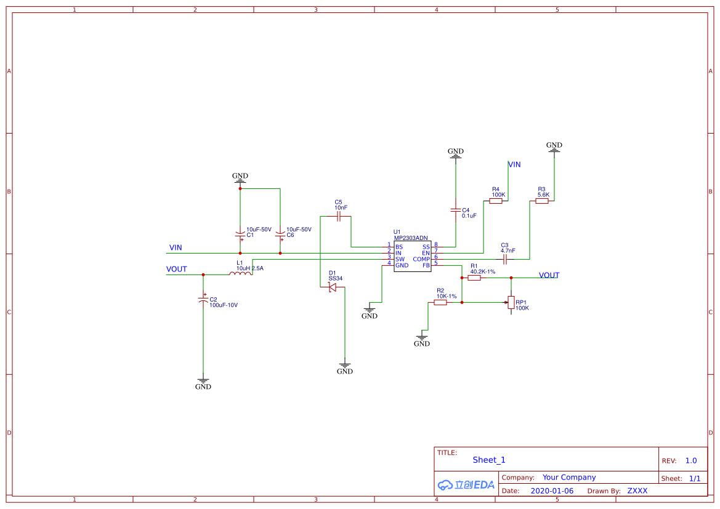
Task: Select the VIN net label on left
Action: [x=176, y=247]
